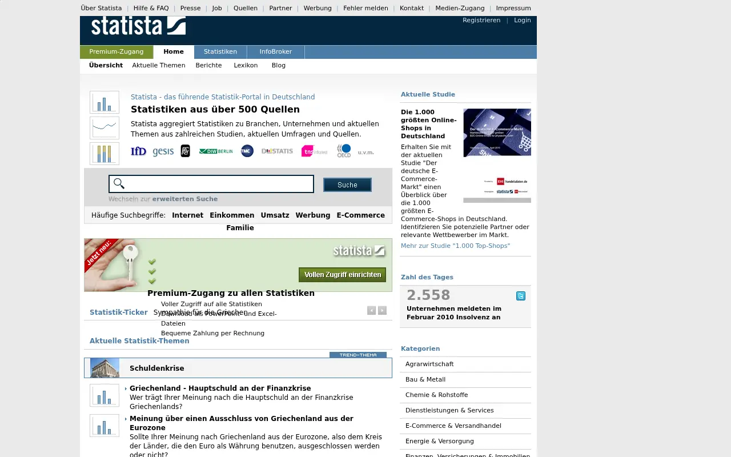Follow the Registrieren link
The width and height of the screenshot is (731, 457).
tap(481, 20)
